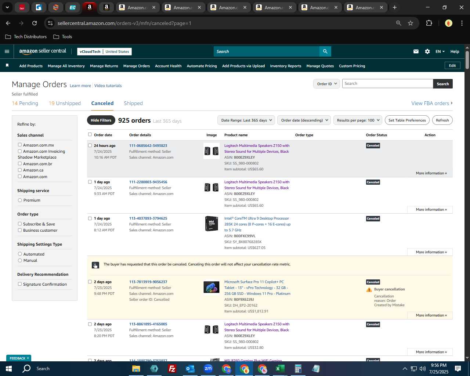The height and width of the screenshot is (376, 470).
Task: Expand More information for order 111-0685642-3493823
Action: pyautogui.click(x=431, y=173)
